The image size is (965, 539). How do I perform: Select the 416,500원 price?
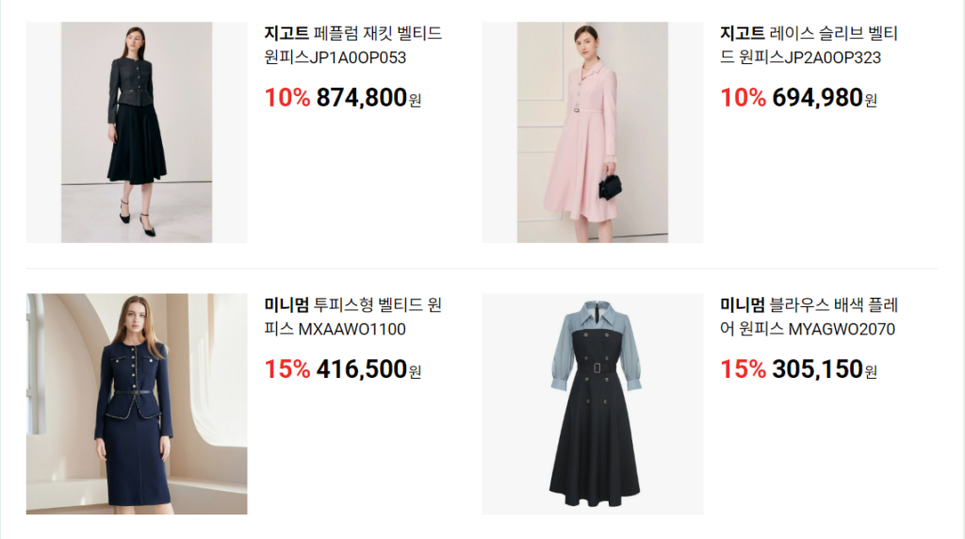pos(368,369)
